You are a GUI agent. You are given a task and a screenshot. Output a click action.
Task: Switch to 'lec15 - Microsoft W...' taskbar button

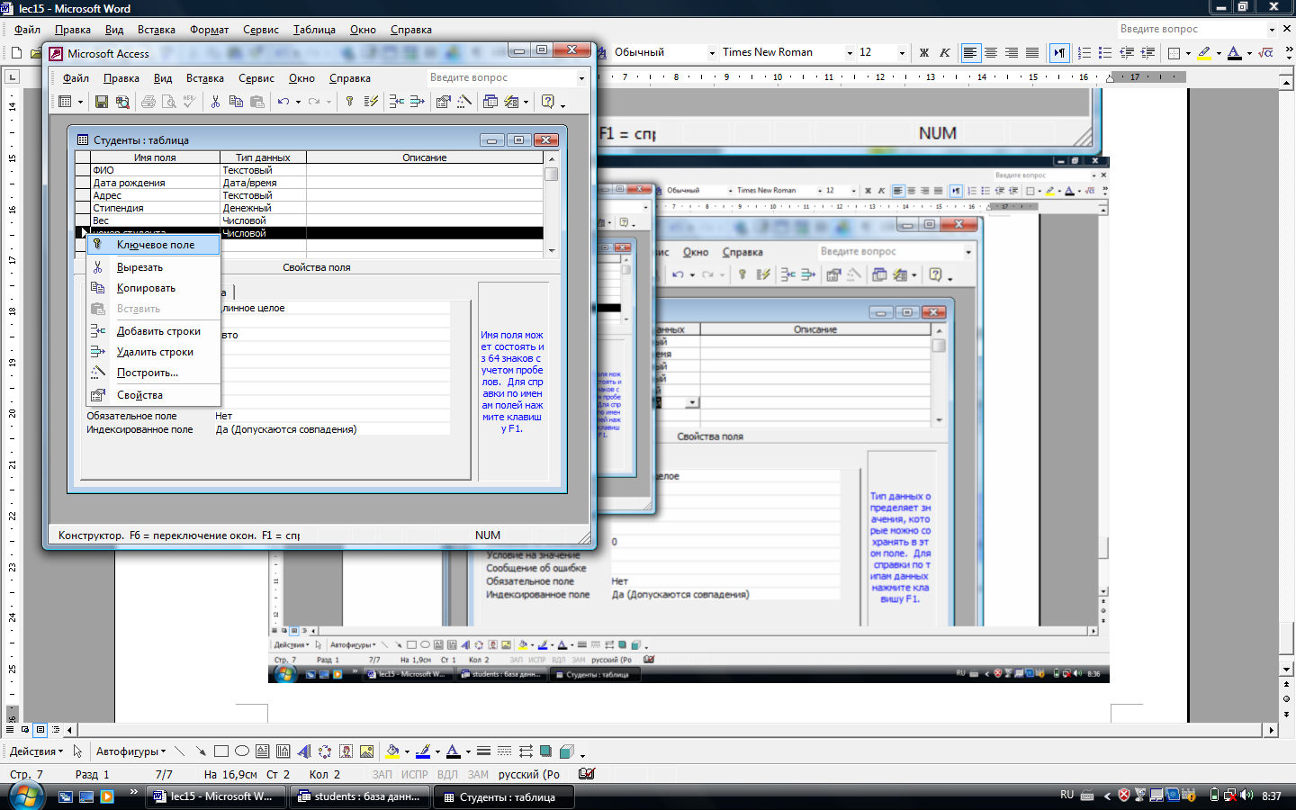pos(215,796)
